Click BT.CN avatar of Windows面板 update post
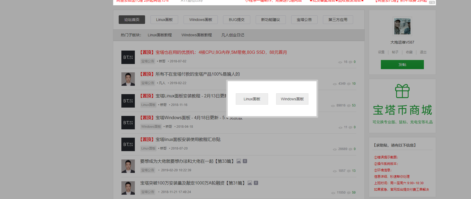Screen dimensions: 471x199 click(128, 123)
